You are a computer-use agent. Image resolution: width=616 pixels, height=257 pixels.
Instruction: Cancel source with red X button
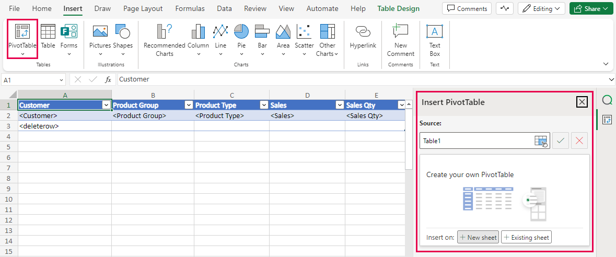(579, 141)
